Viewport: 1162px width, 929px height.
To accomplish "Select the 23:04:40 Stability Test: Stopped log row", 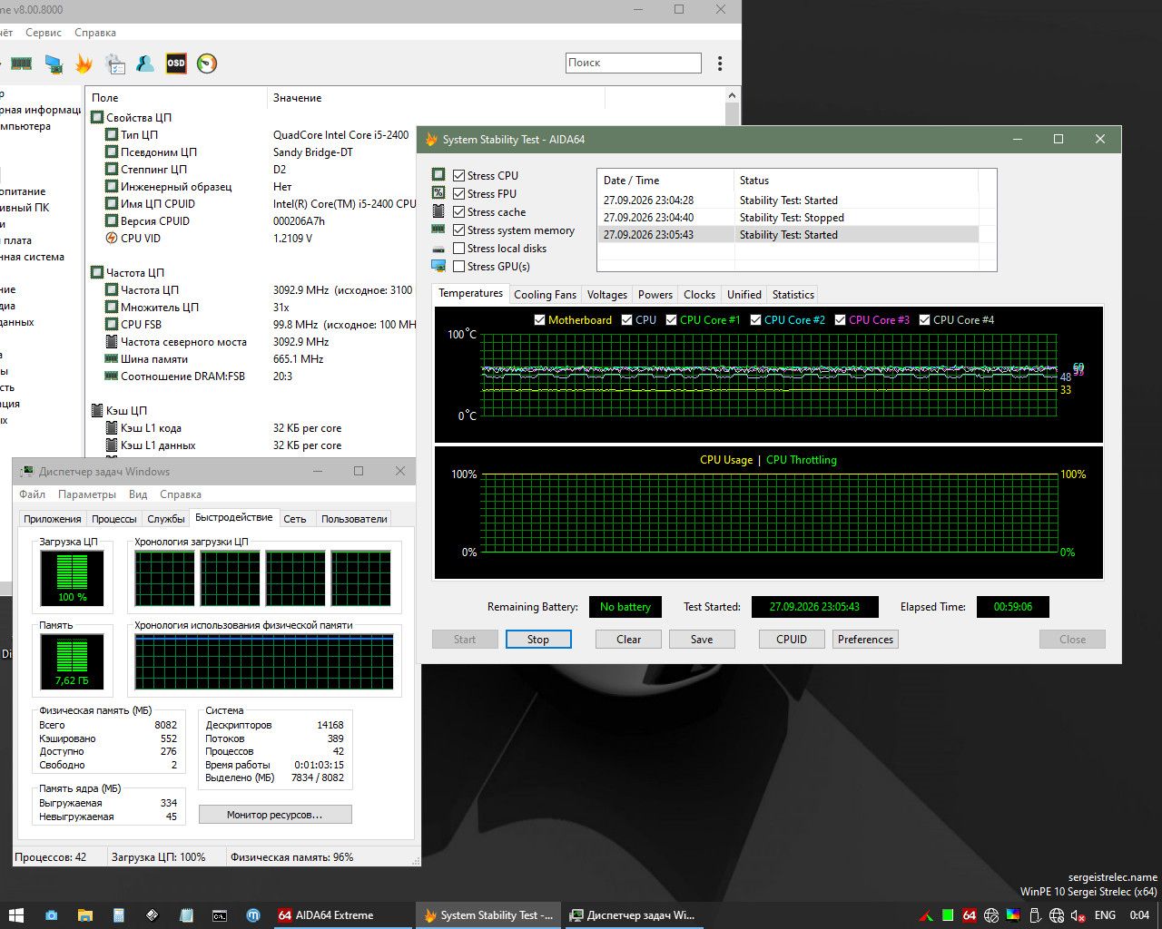I will point(788,218).
